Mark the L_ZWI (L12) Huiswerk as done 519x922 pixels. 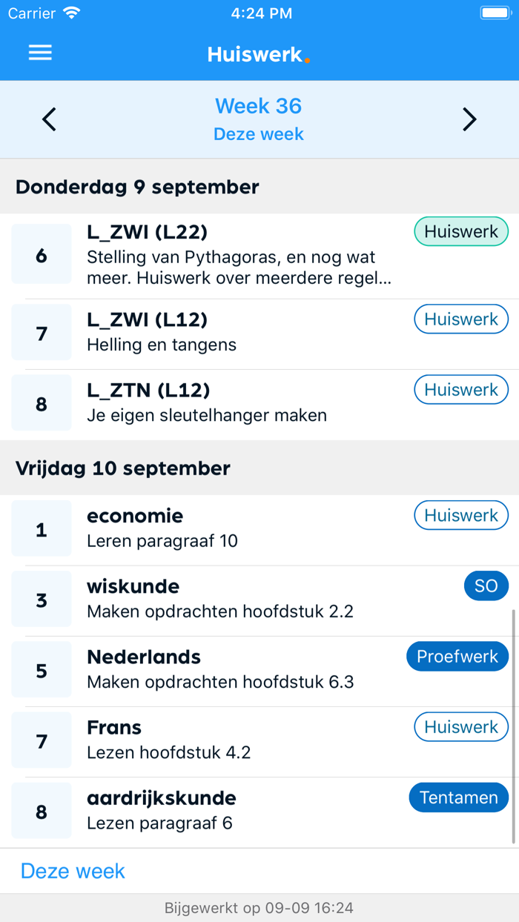point(460,319)
